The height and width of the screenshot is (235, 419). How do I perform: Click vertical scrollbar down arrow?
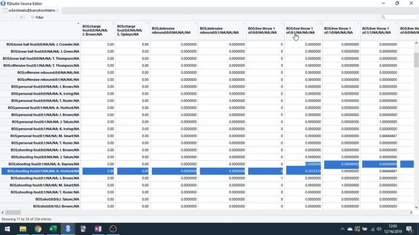(x=416, y=208)
